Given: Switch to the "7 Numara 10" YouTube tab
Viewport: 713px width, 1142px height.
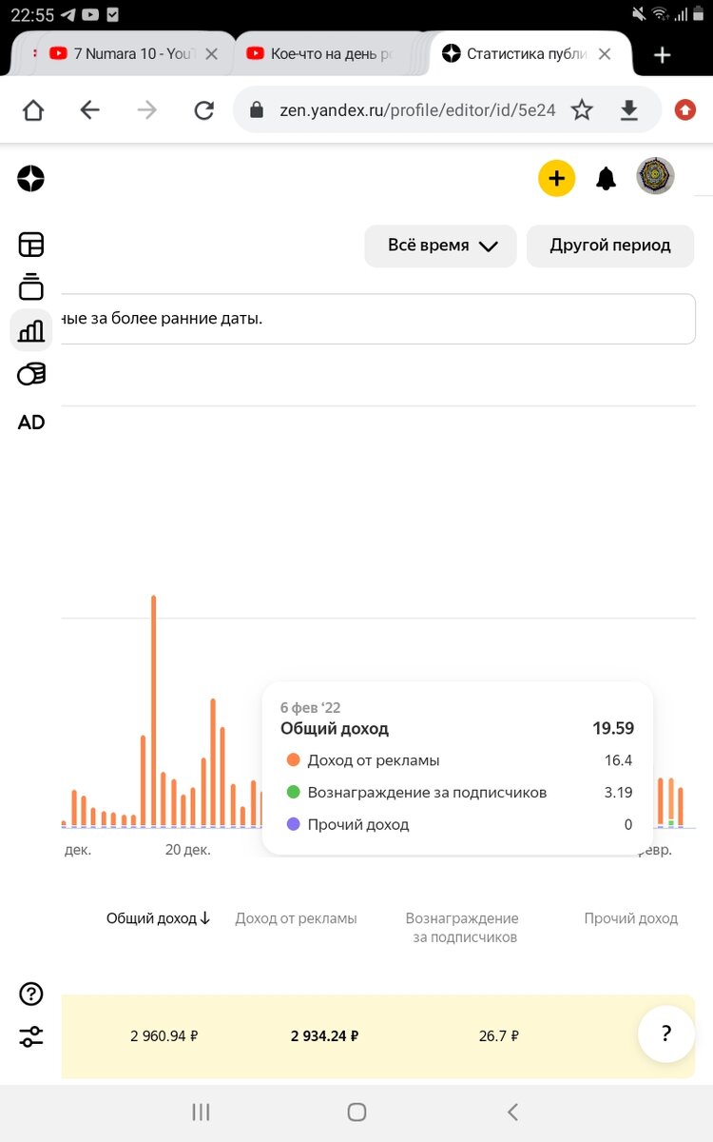Looking at the screenshot, I should coord(124,54).
